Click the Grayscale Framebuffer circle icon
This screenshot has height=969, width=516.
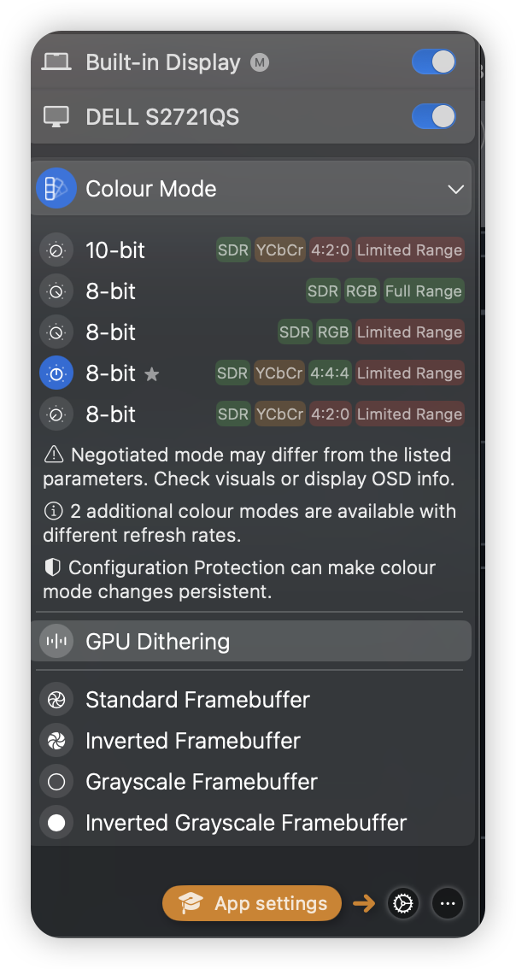[x=56, y=782]
